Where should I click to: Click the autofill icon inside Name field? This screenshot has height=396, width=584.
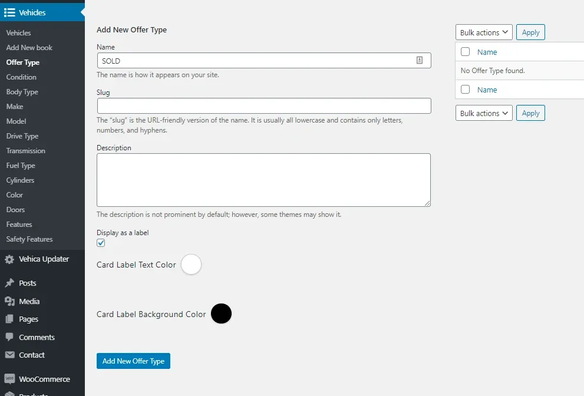(x=420, y=60)
